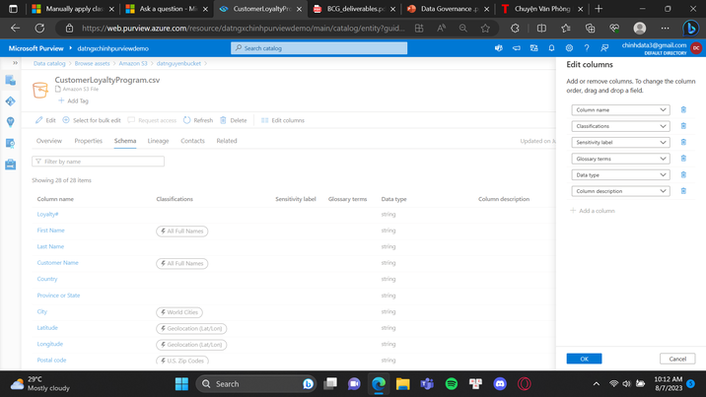Viewport: 706px width, 397px height.
Task: Click Add Tag under the file name
Action: (x=73, y=100)
